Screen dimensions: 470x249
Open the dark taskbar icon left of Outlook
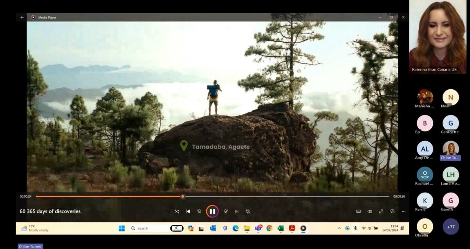[202, 228]
